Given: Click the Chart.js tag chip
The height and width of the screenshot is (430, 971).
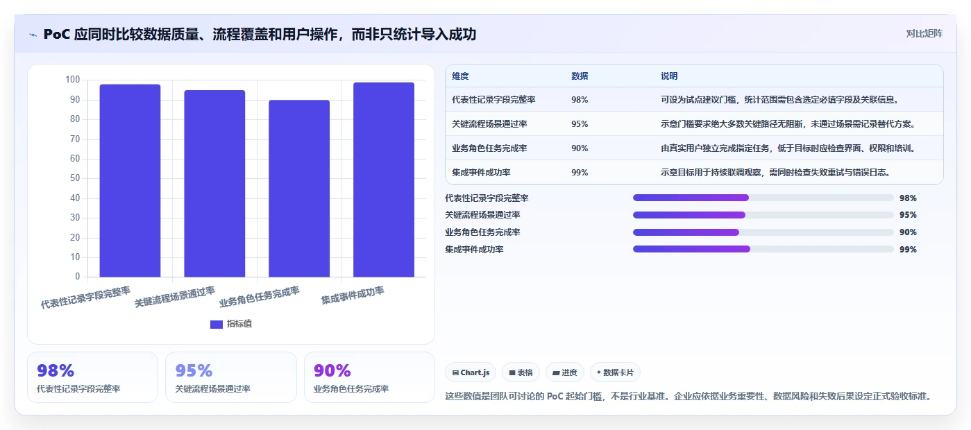Looking at the screenshot, I should 471,372.
